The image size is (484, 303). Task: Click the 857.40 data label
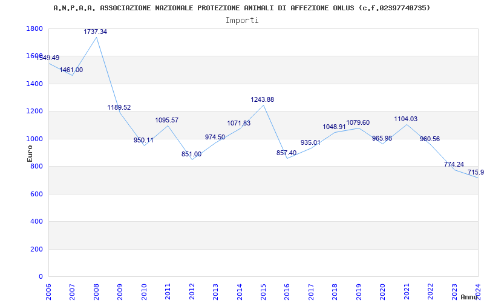[x=286, y=153]
